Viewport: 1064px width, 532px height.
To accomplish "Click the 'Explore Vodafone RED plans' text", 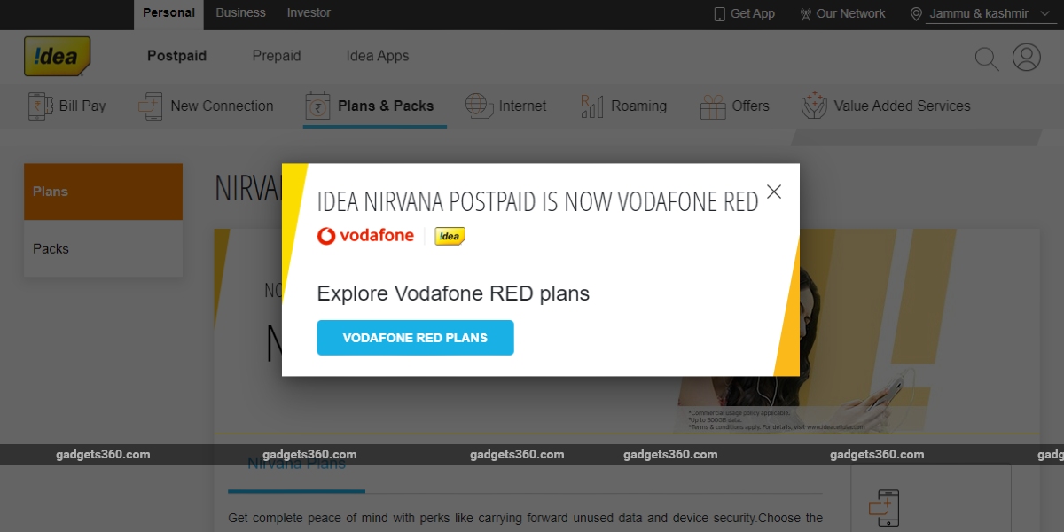I will [x=453, y=293].
